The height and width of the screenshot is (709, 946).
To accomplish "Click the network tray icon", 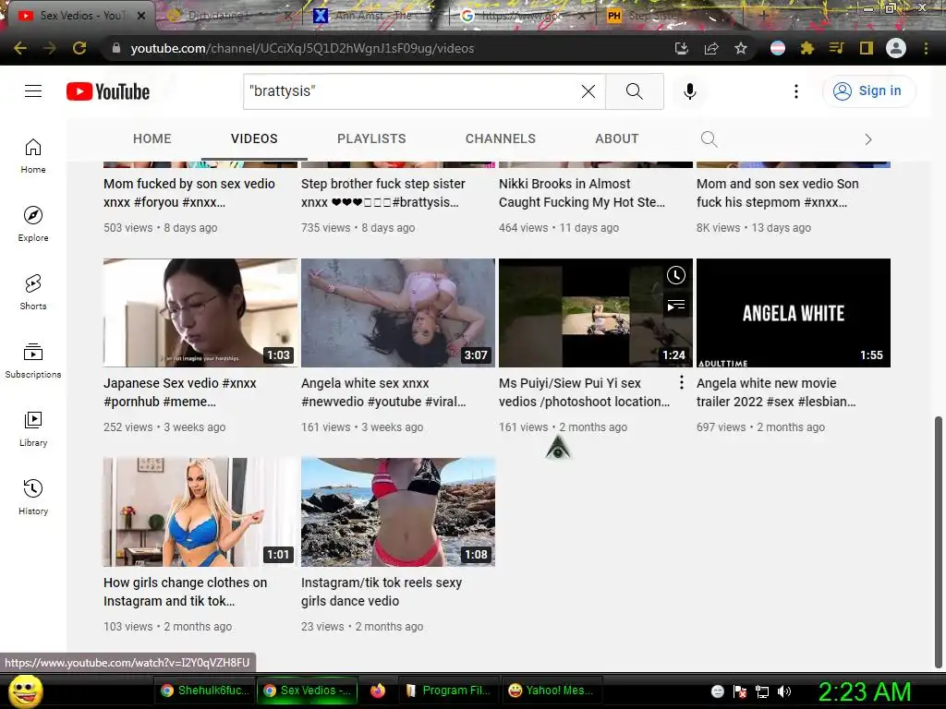I will point(762,691).
